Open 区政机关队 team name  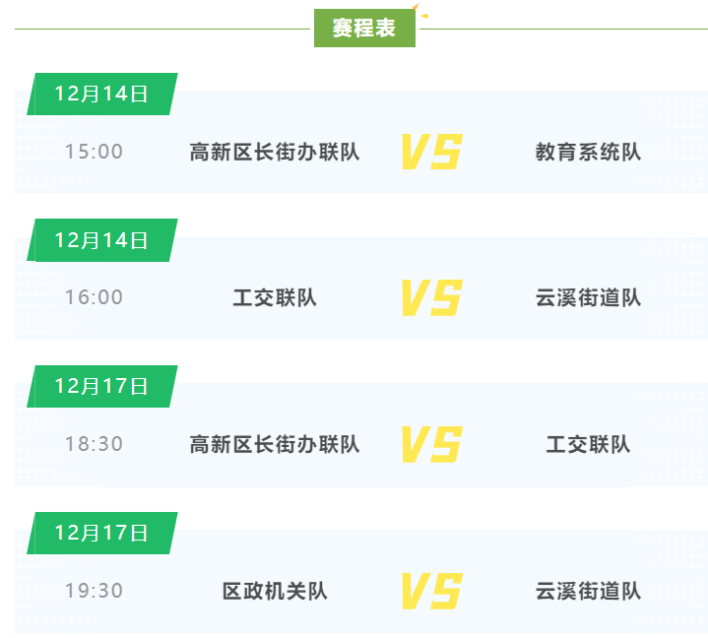[275, 591]
